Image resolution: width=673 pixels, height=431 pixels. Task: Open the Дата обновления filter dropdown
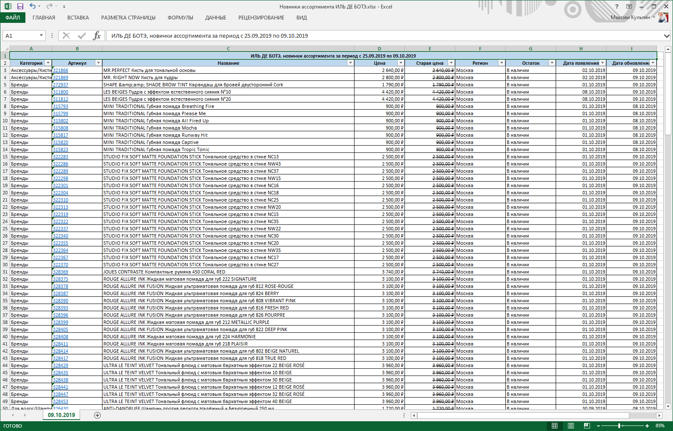tap(653, 63)
